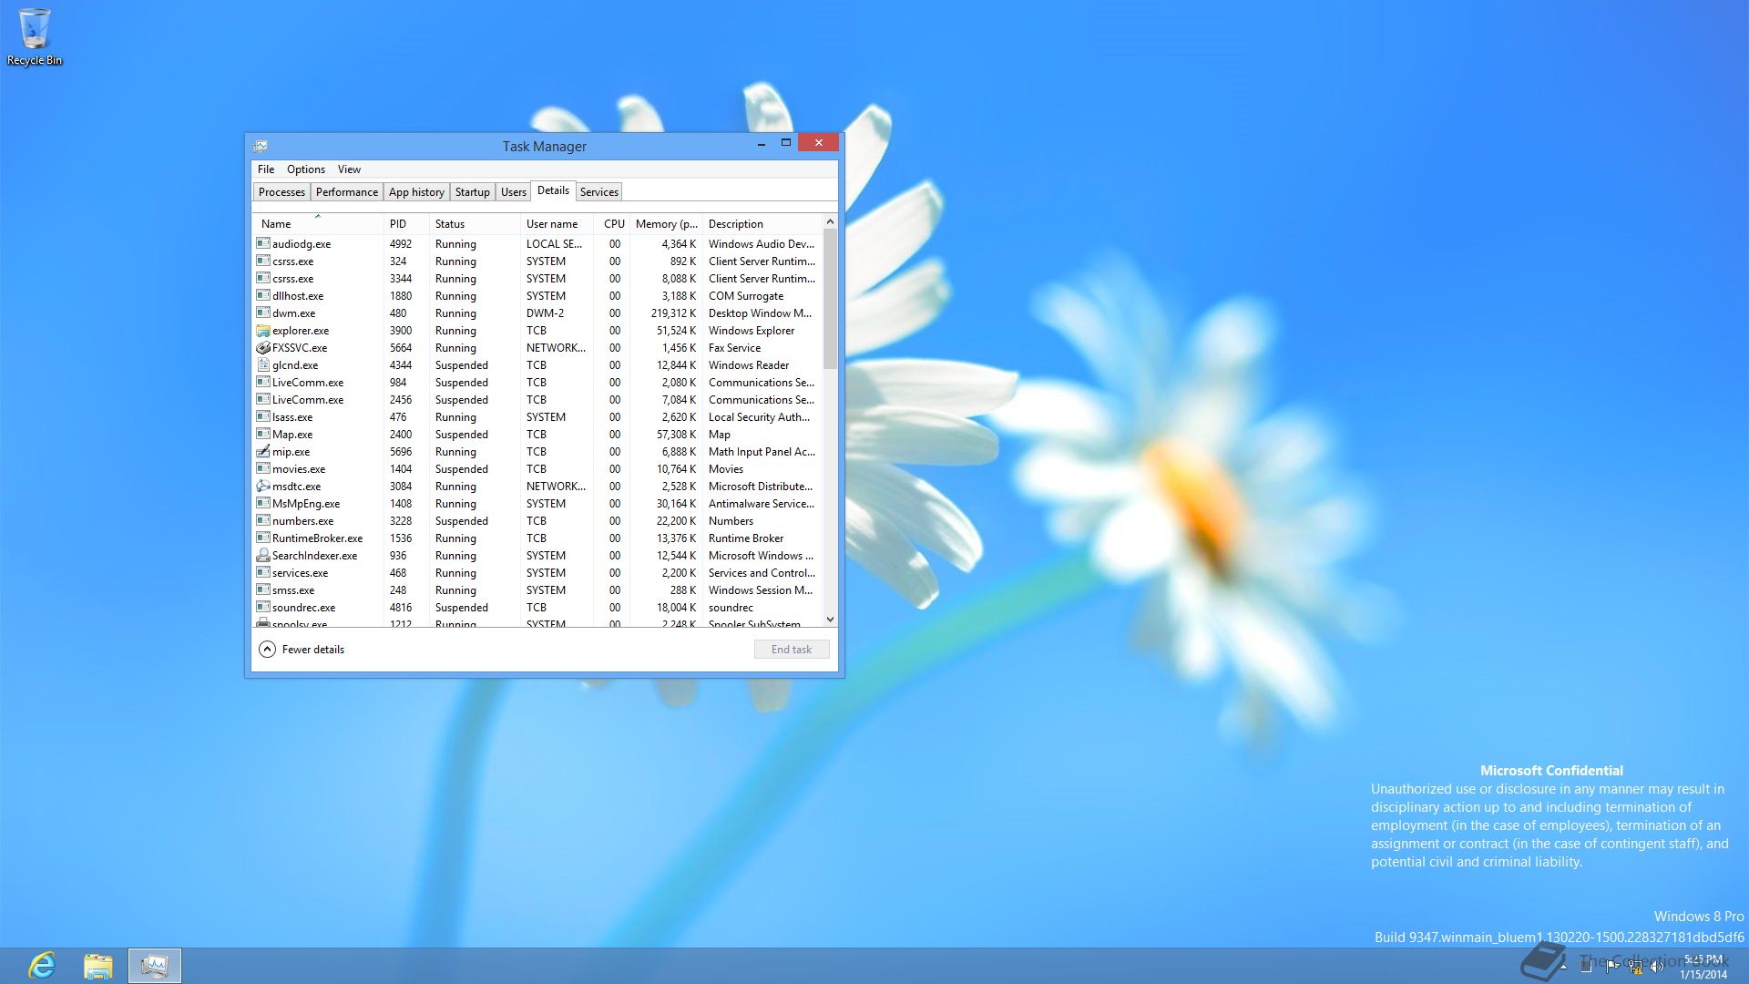Click the services.exe process icon
Image resolution: width=1749 pixels, height=984 pixels.
(262, 572)
